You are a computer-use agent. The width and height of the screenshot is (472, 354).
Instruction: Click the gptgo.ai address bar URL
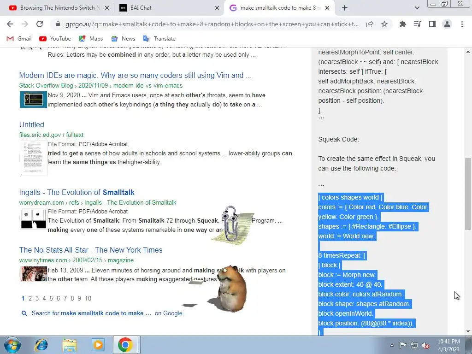[x=212, y=24]
